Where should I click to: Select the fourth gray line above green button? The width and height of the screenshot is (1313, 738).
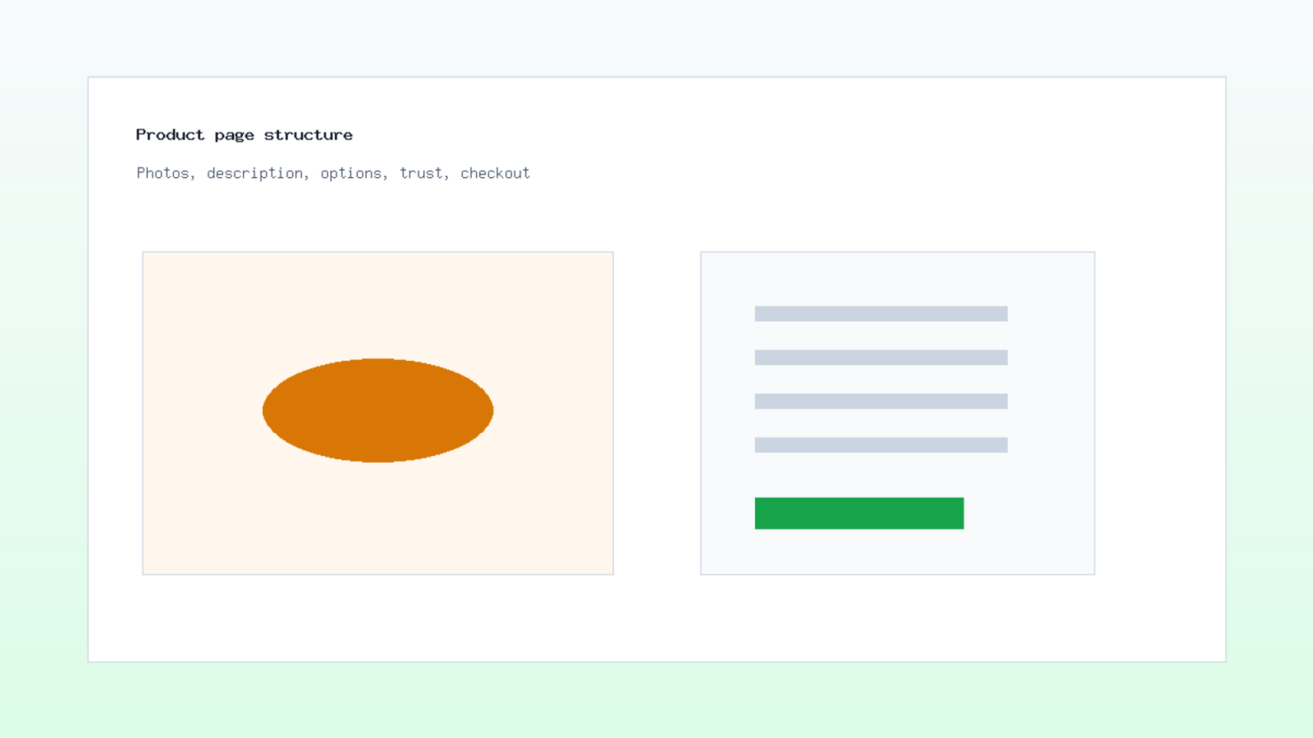tap(881, 445)
